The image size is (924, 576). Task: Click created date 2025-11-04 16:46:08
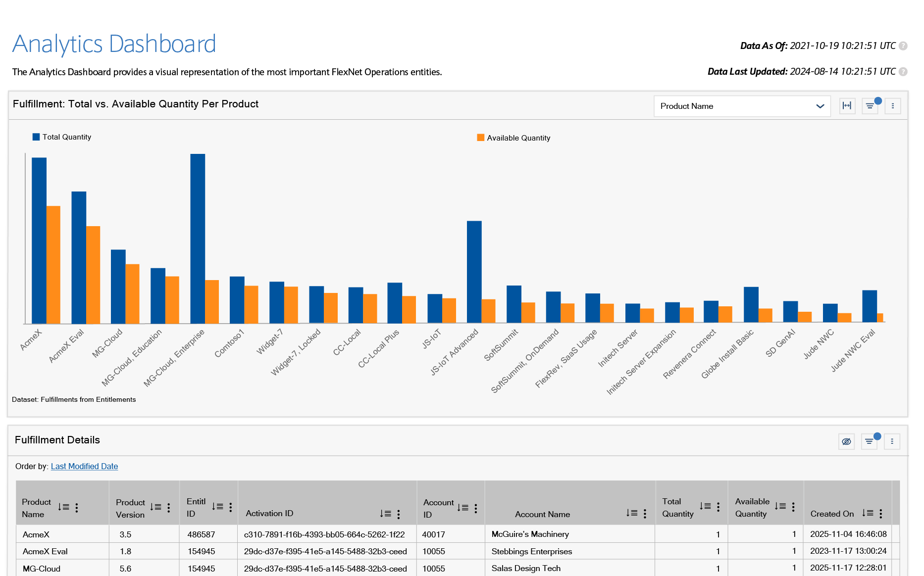[x=848, y=534]
